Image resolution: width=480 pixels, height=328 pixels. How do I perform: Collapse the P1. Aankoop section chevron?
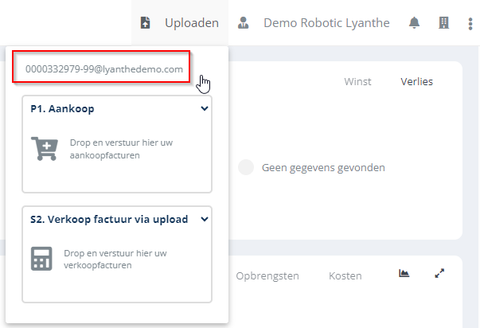[x=205, y=109]
